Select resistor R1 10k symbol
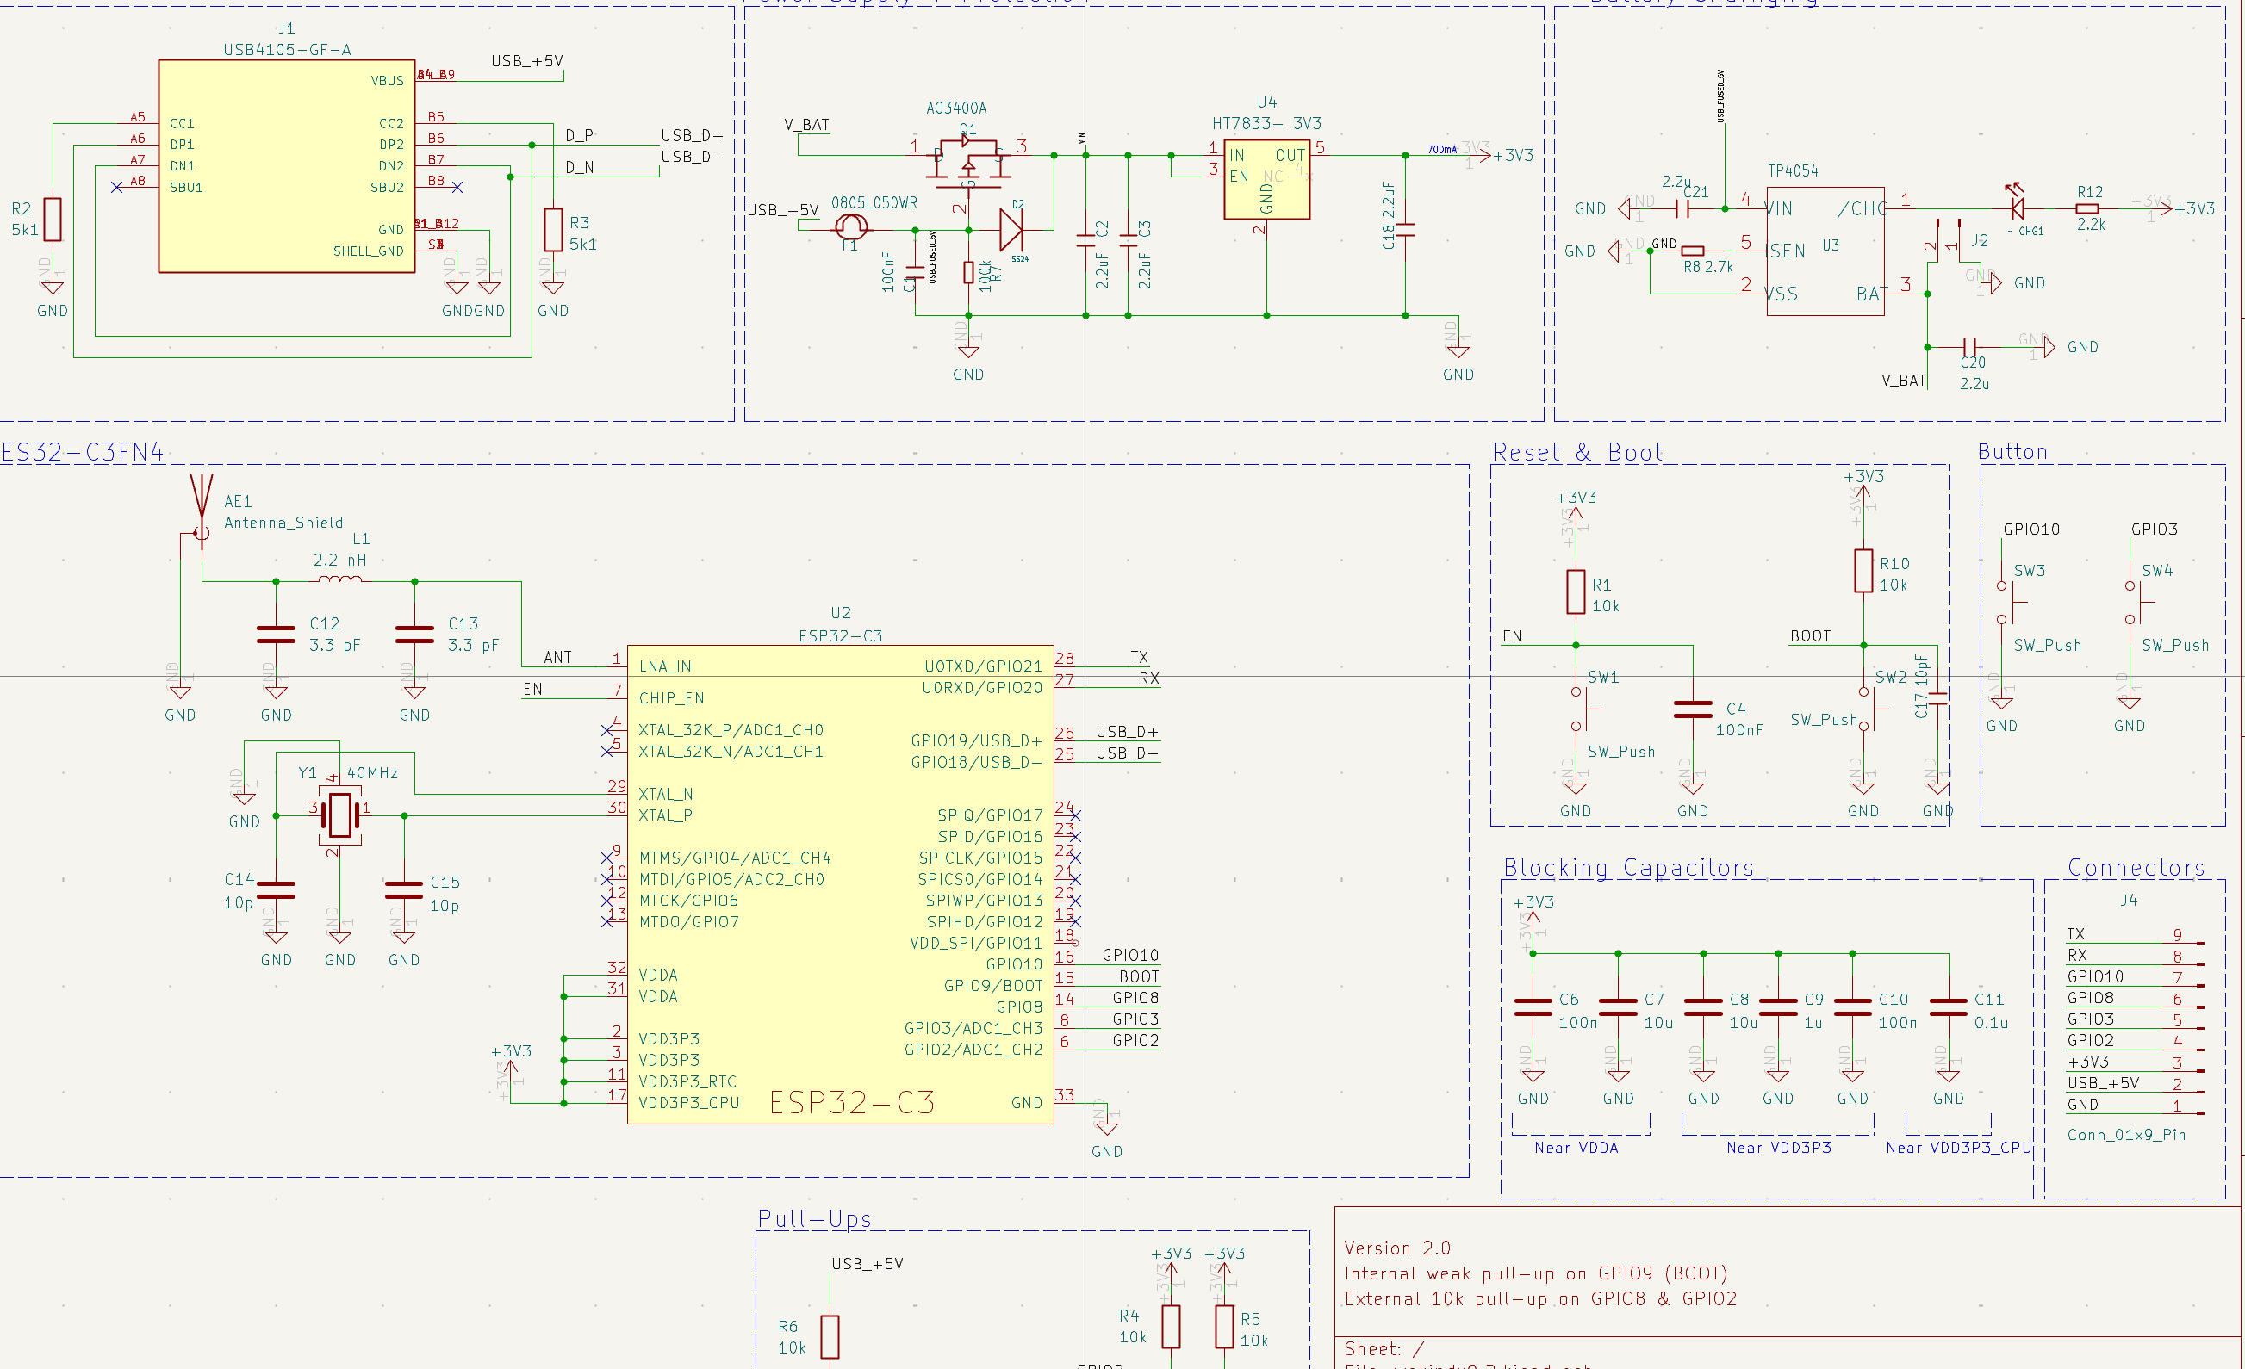Viewport: 2245px width, 1369px height. click(x=1576, y=592)
